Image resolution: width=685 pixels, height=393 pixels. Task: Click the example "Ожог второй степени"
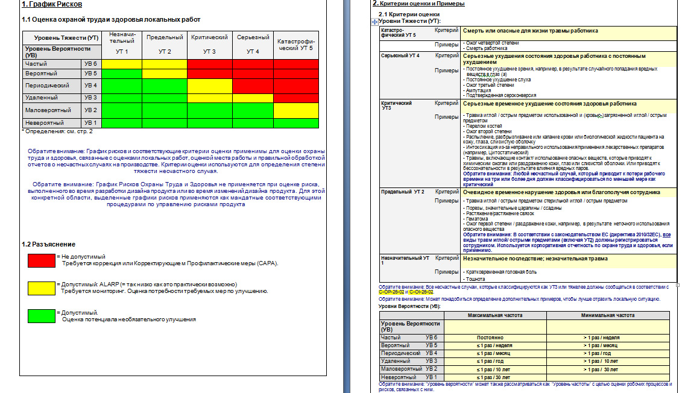point(488,131)
